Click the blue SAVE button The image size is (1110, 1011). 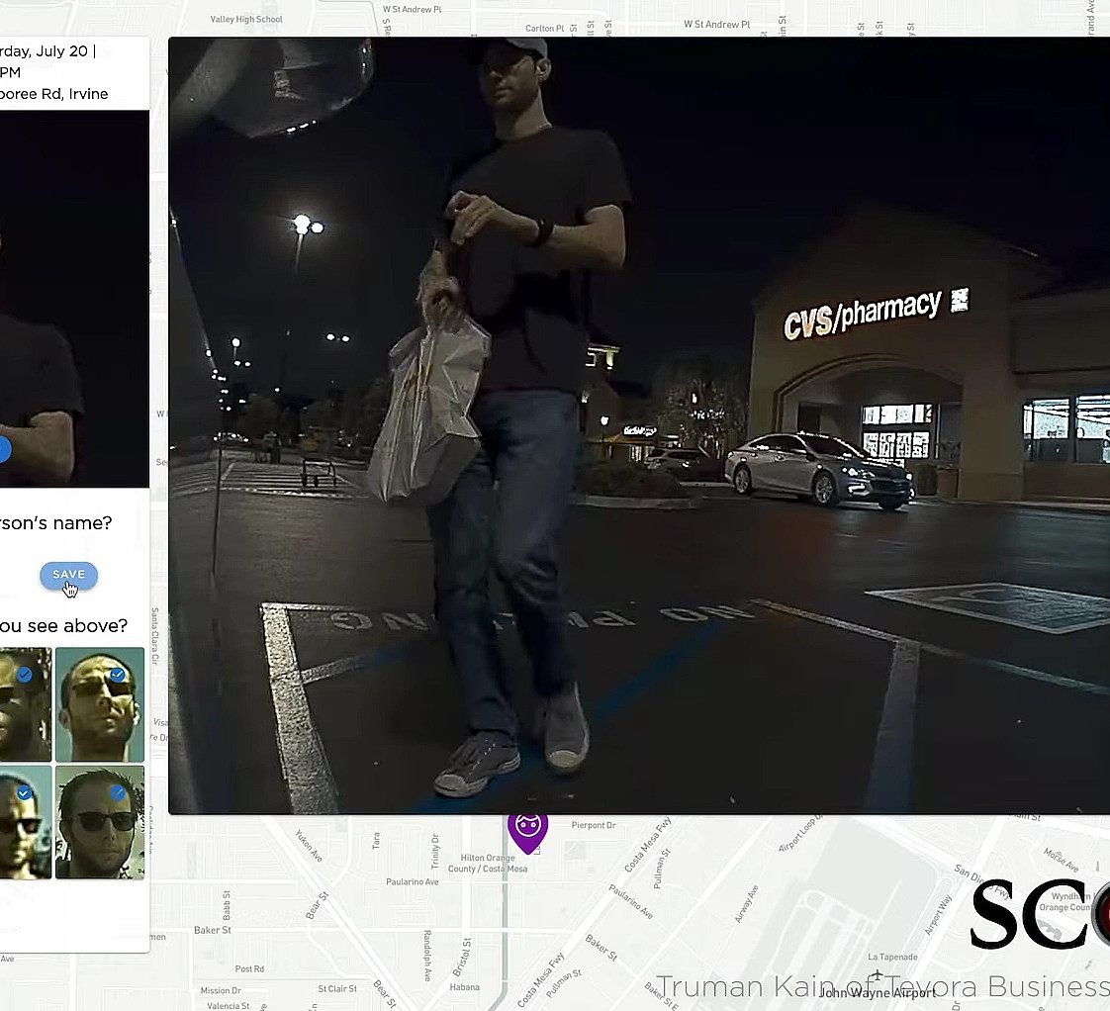tap(68, 575)
